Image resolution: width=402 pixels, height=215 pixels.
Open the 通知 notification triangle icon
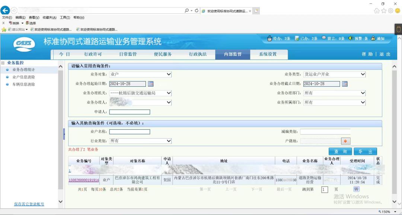373,38
